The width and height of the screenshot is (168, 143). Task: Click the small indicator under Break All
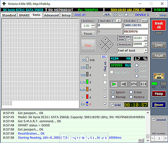159,33
